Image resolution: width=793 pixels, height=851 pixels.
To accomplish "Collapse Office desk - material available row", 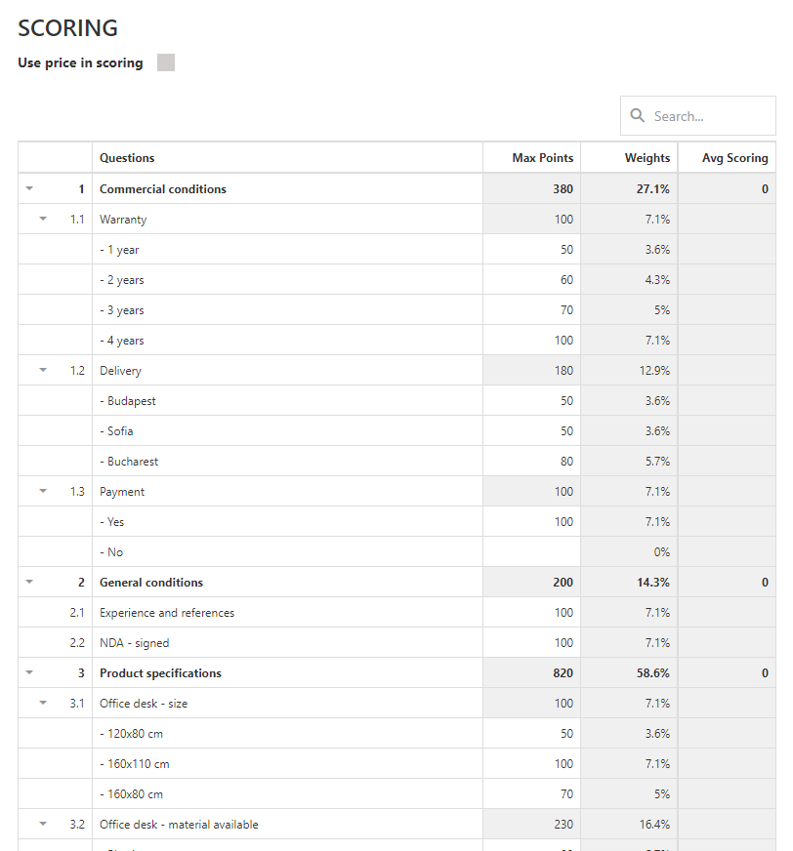I will [43, 824].
